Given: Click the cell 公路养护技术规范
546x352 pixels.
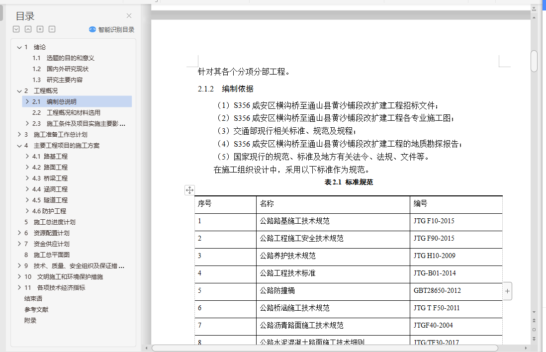Looking at the screenshot, I should 333,257.
